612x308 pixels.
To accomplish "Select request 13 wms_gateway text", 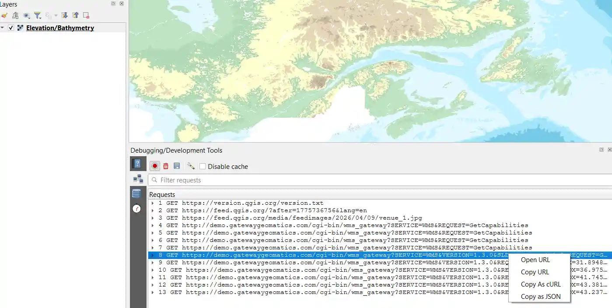I will pyautogui.click(x=333, y=292).
